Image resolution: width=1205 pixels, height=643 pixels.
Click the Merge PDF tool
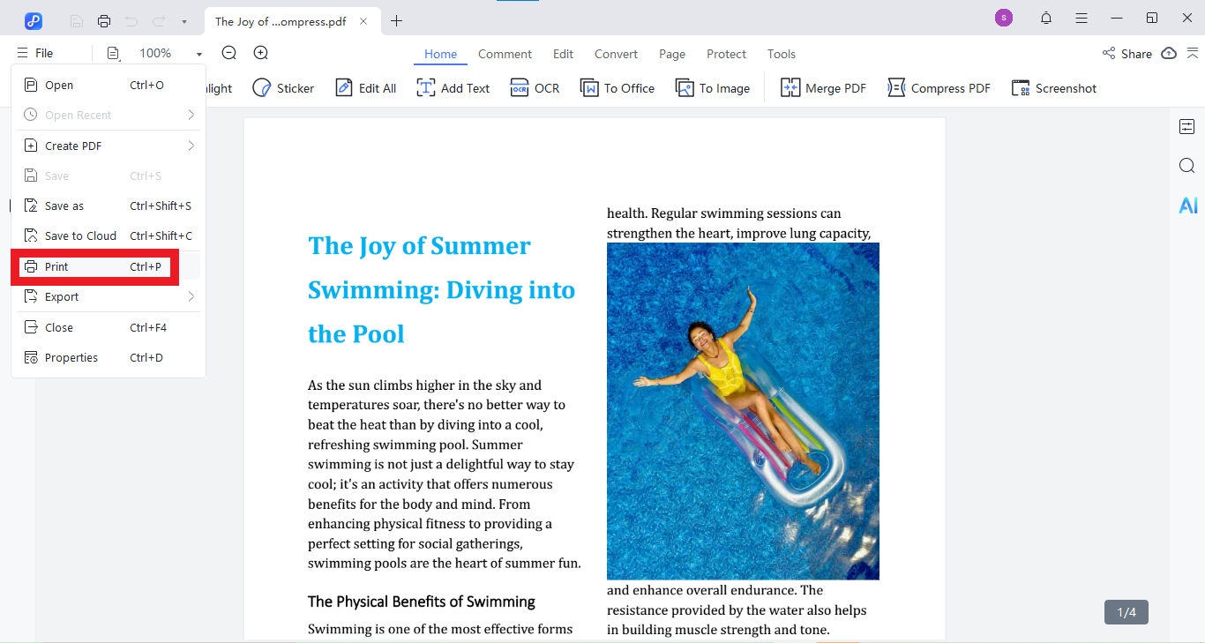pyautogui.click(x=824, y=88)
